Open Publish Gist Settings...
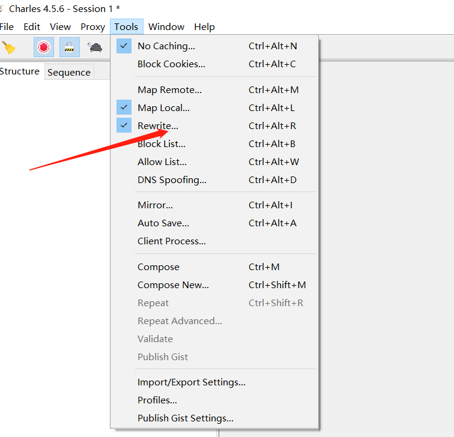 214,418
